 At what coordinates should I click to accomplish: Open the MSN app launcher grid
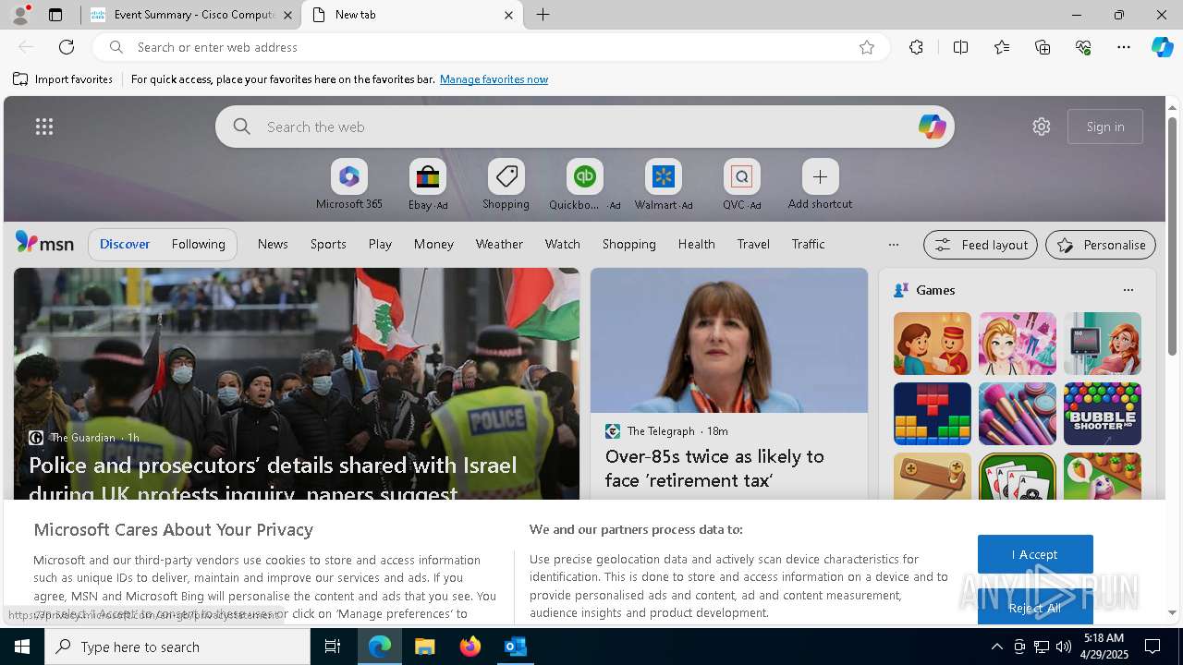44,127
